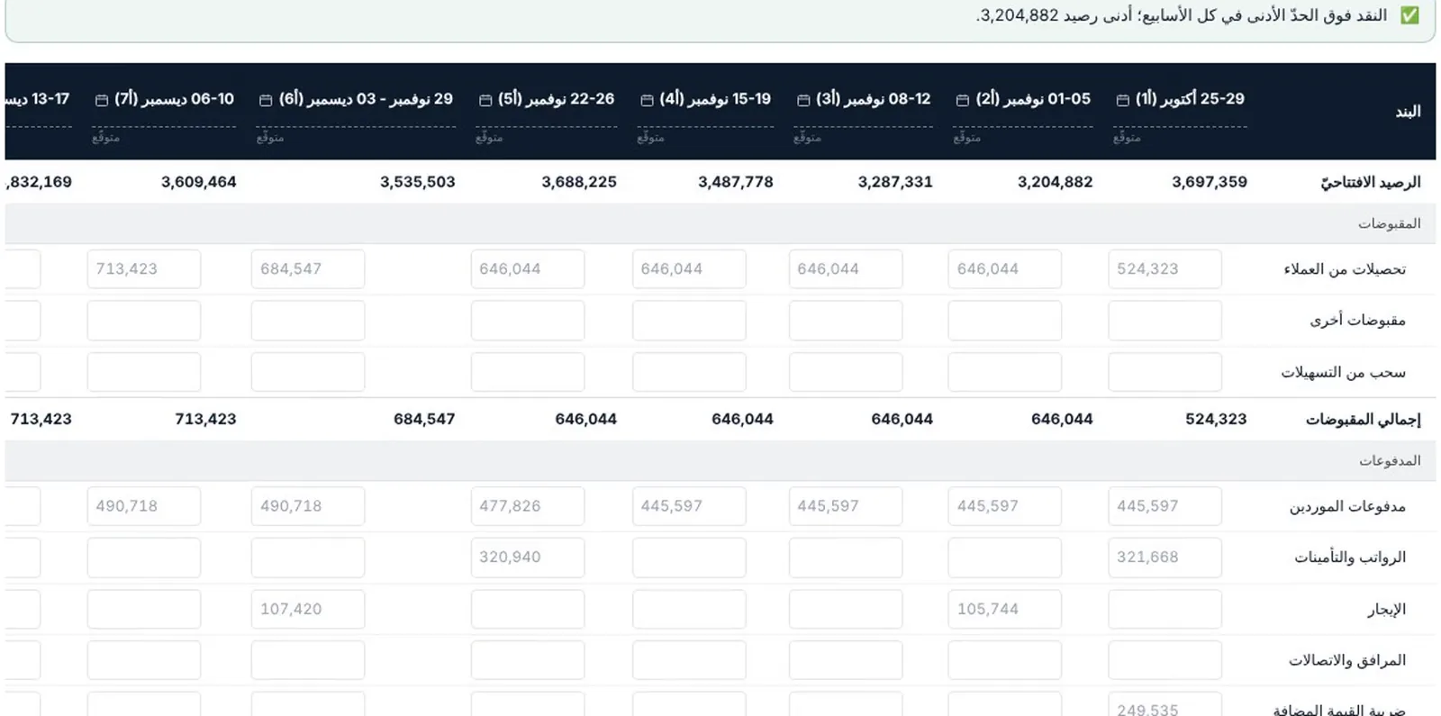Select total receipts value 524,323 in إجمالي المقبوضات row
The height and width of the screenshot is (716, 1441).
(x=1216, y=419)
